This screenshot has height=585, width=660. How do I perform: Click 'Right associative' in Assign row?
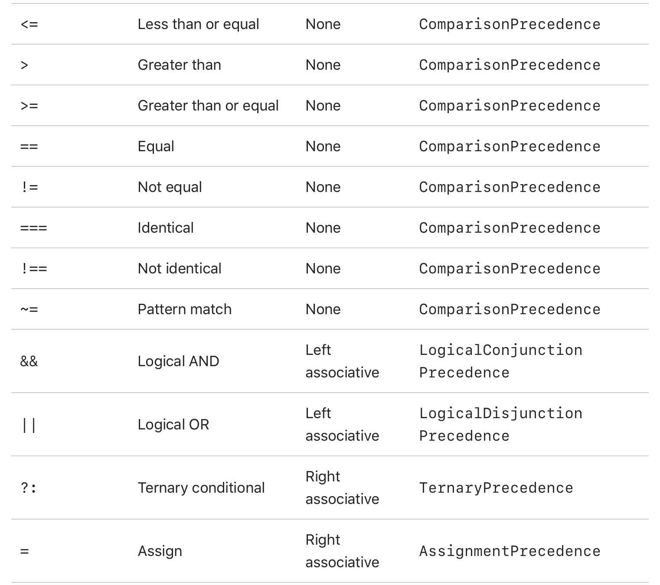(x=342, y=551)
